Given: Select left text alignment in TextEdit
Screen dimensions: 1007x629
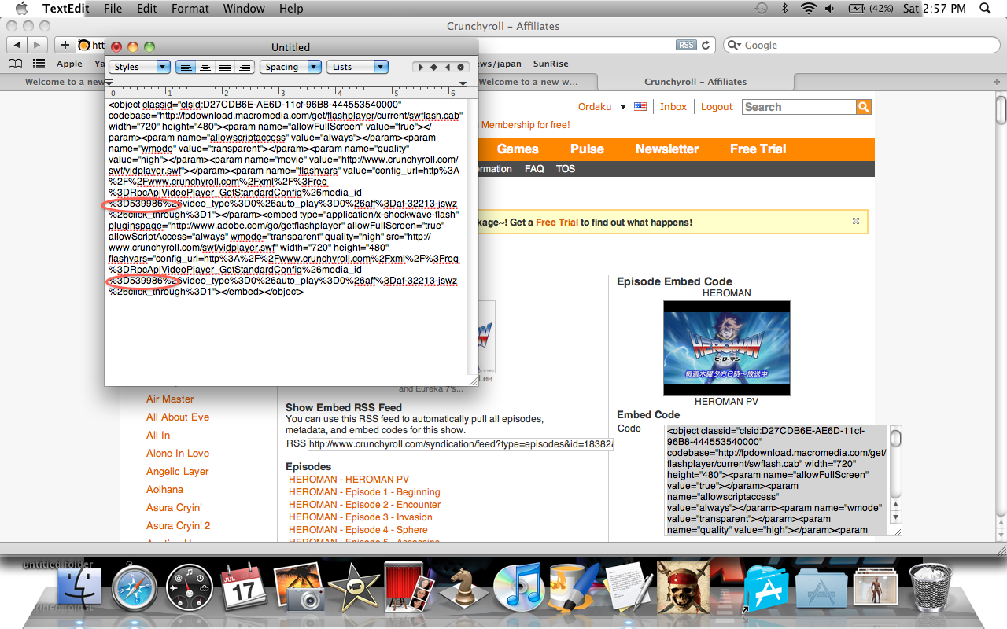Looking at the screenshot, I should click(x=186, y=67).
